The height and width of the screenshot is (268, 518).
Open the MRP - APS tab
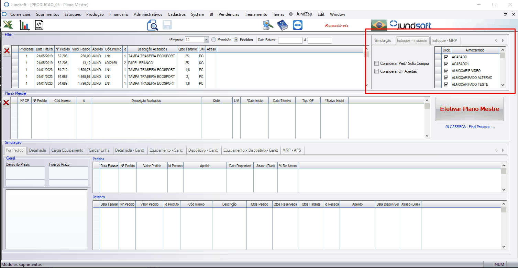tap(292, 150)
